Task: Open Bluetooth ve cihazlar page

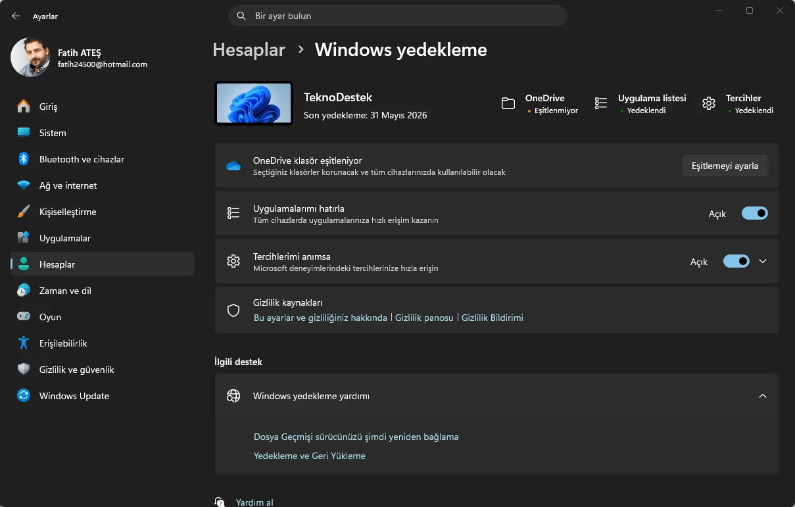Action: click(x=103, y=159)
